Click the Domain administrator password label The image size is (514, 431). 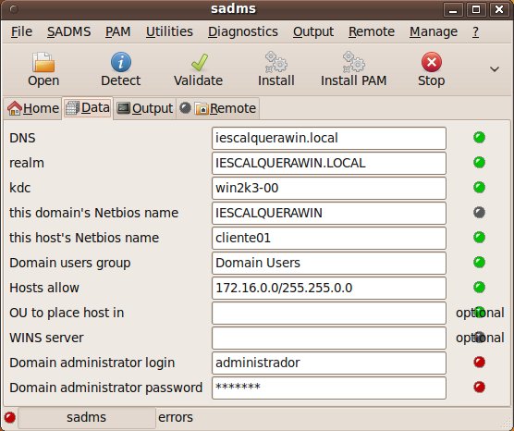tap(106, 388)
